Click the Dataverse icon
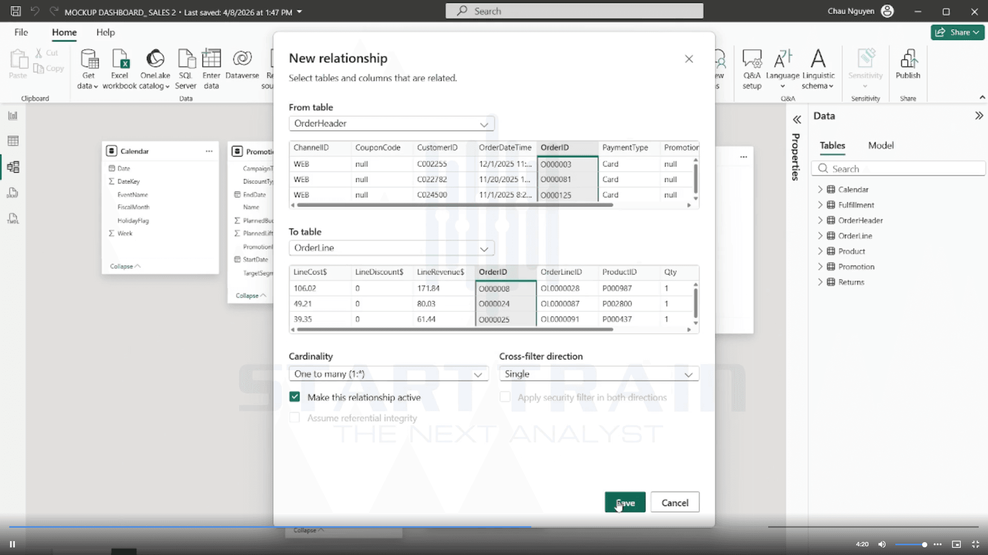This screenshot has width=988, height=555. point(242,58)
